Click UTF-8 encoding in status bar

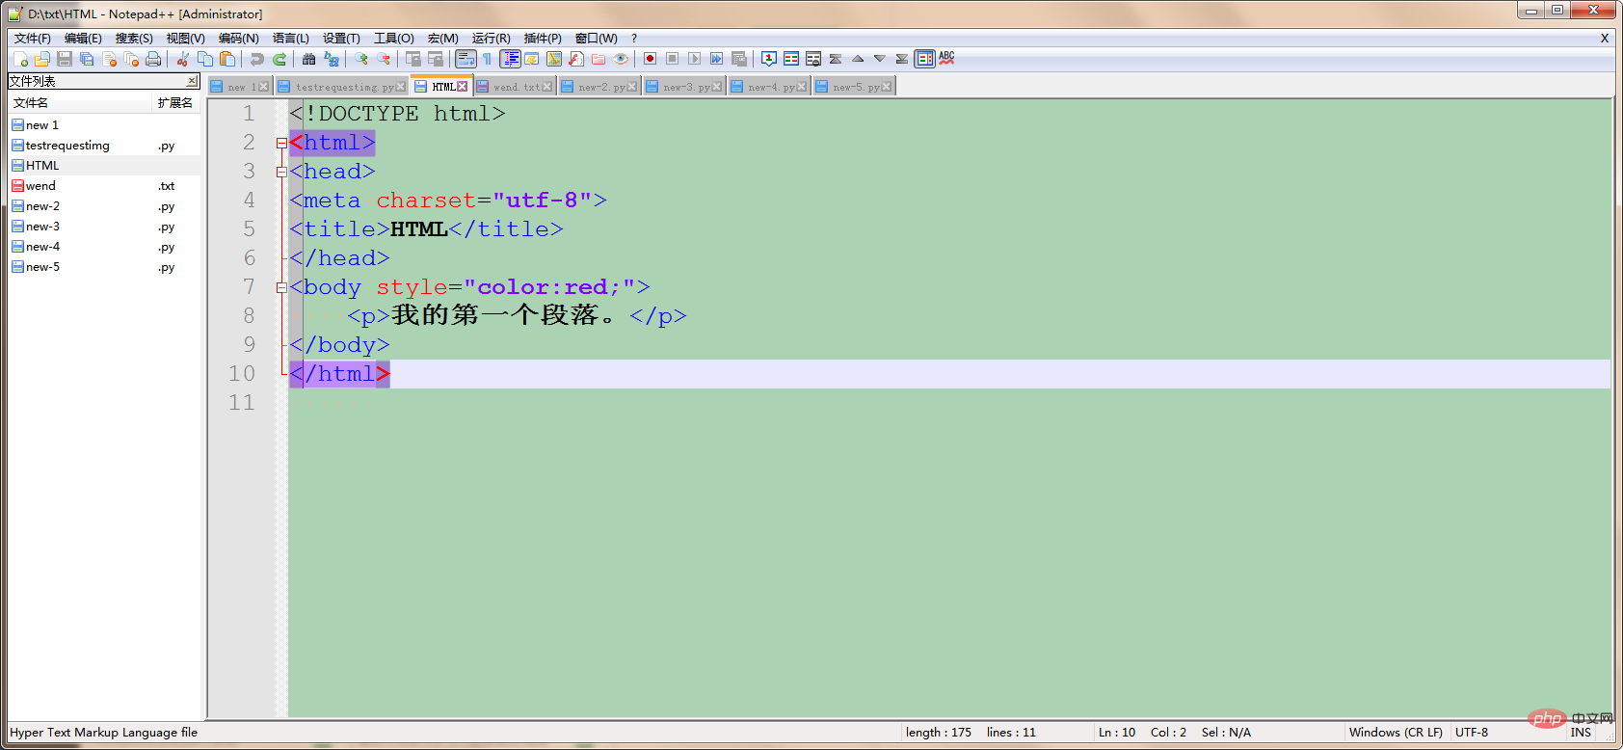pyautogui.click(x=1472, y=733)
